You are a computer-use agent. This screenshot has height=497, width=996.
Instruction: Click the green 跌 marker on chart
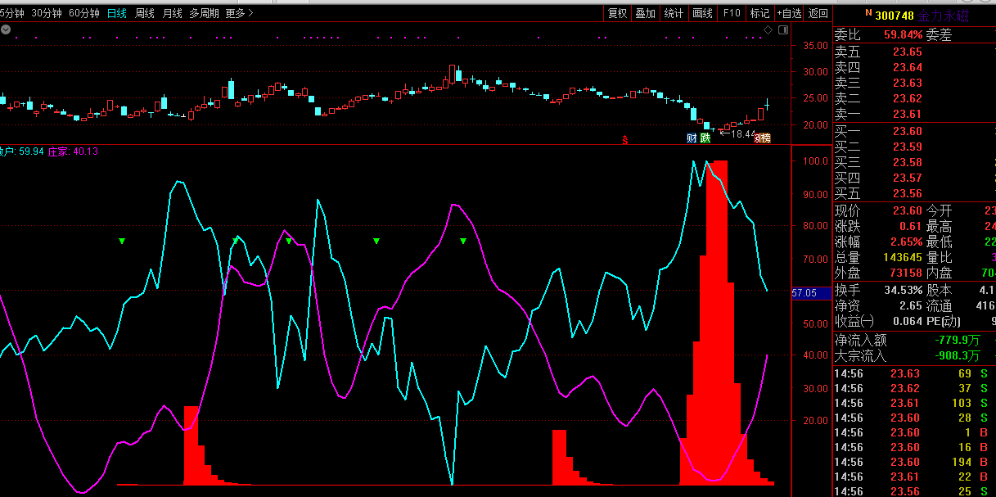coord(705,138)
